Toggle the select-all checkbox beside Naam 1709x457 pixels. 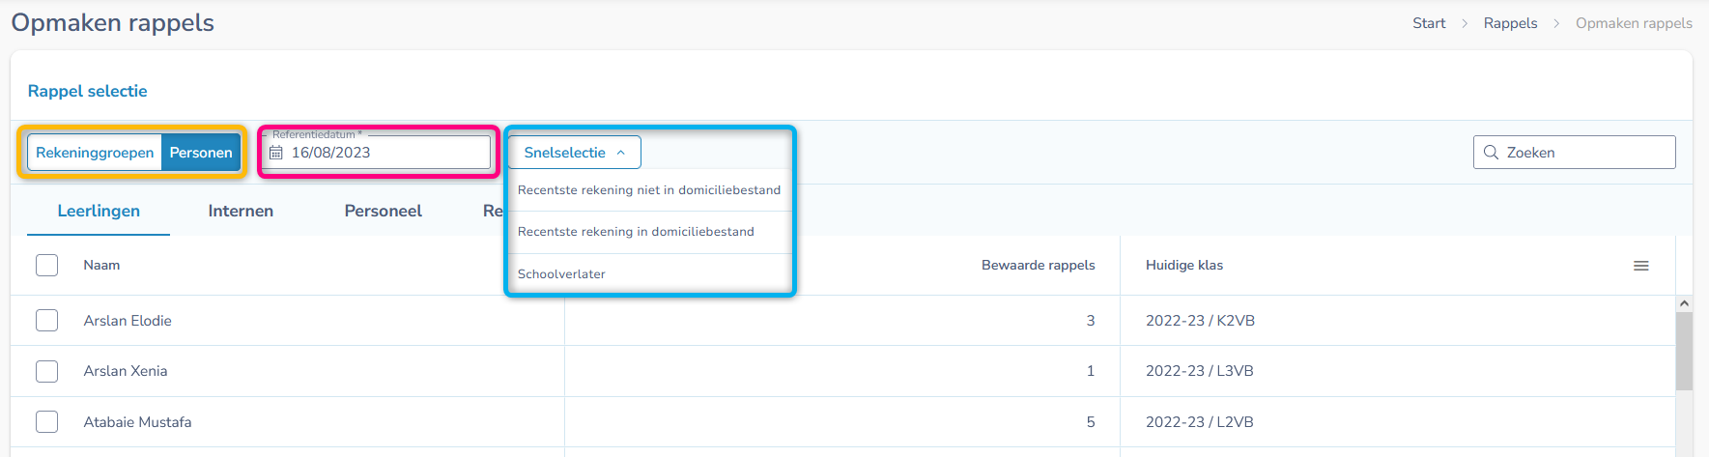(x=46, y=266)
